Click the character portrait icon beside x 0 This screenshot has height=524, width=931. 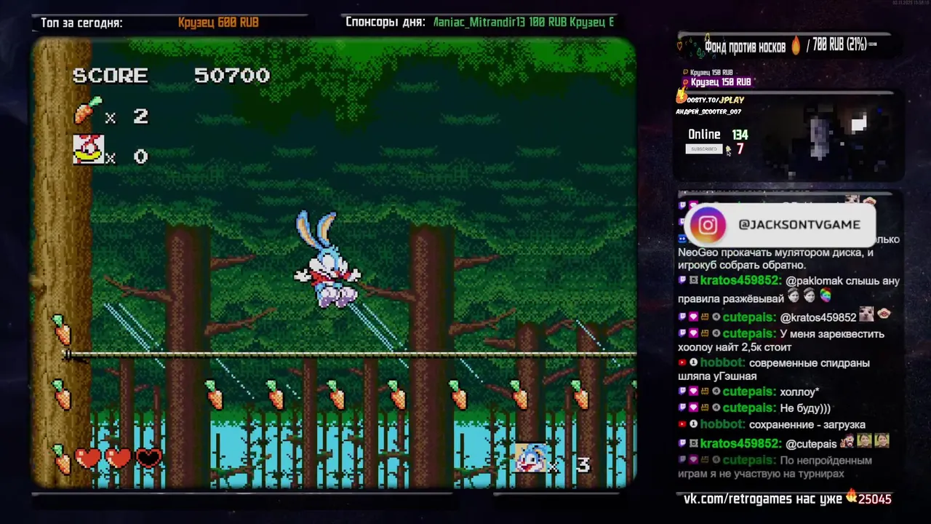coord(88,150)
